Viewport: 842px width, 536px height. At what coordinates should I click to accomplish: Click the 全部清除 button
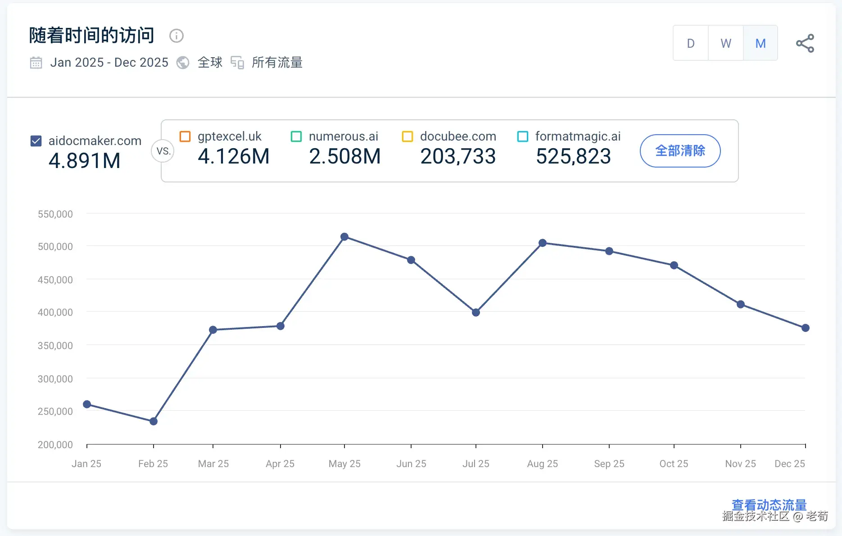coord(680,151)
